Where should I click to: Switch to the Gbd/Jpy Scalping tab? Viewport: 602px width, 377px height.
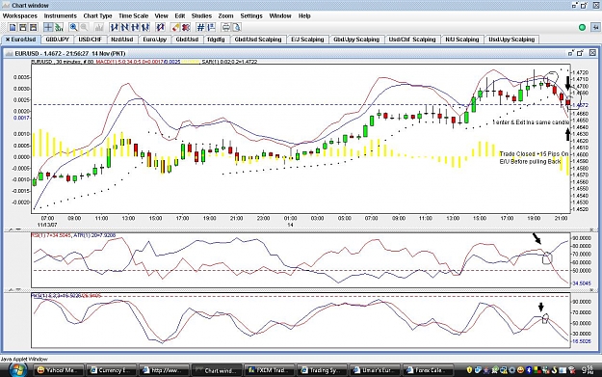356,40
